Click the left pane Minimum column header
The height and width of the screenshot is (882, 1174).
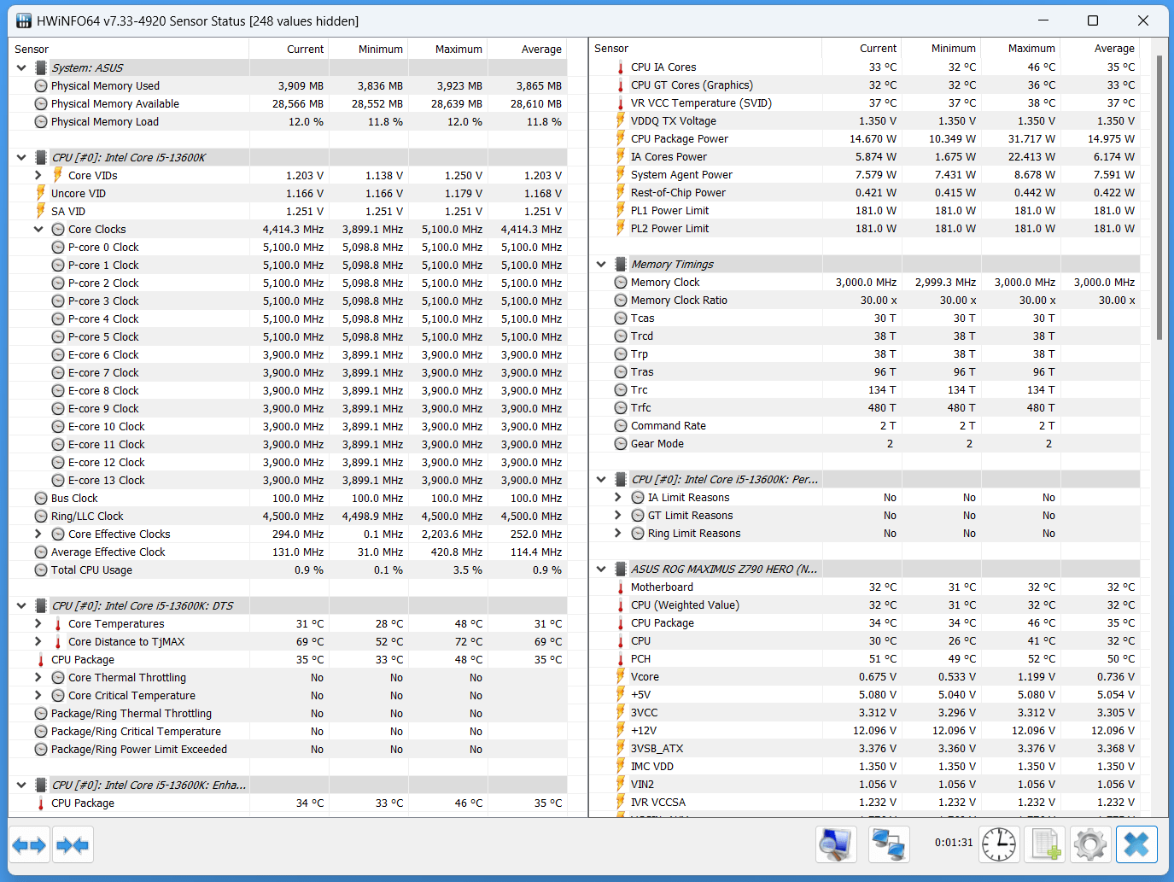point(368,49)
